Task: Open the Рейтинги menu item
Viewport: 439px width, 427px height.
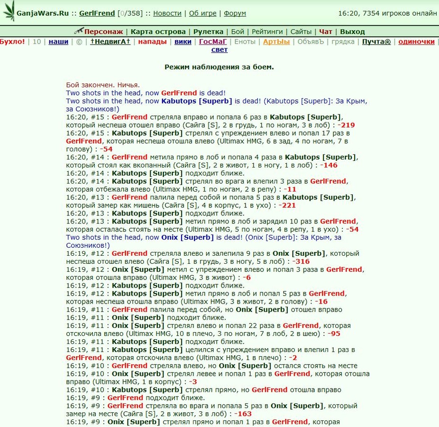Action: click(267, 32)
